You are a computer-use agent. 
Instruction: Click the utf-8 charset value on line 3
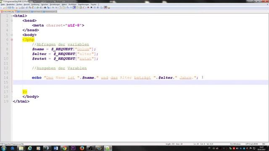74,25
